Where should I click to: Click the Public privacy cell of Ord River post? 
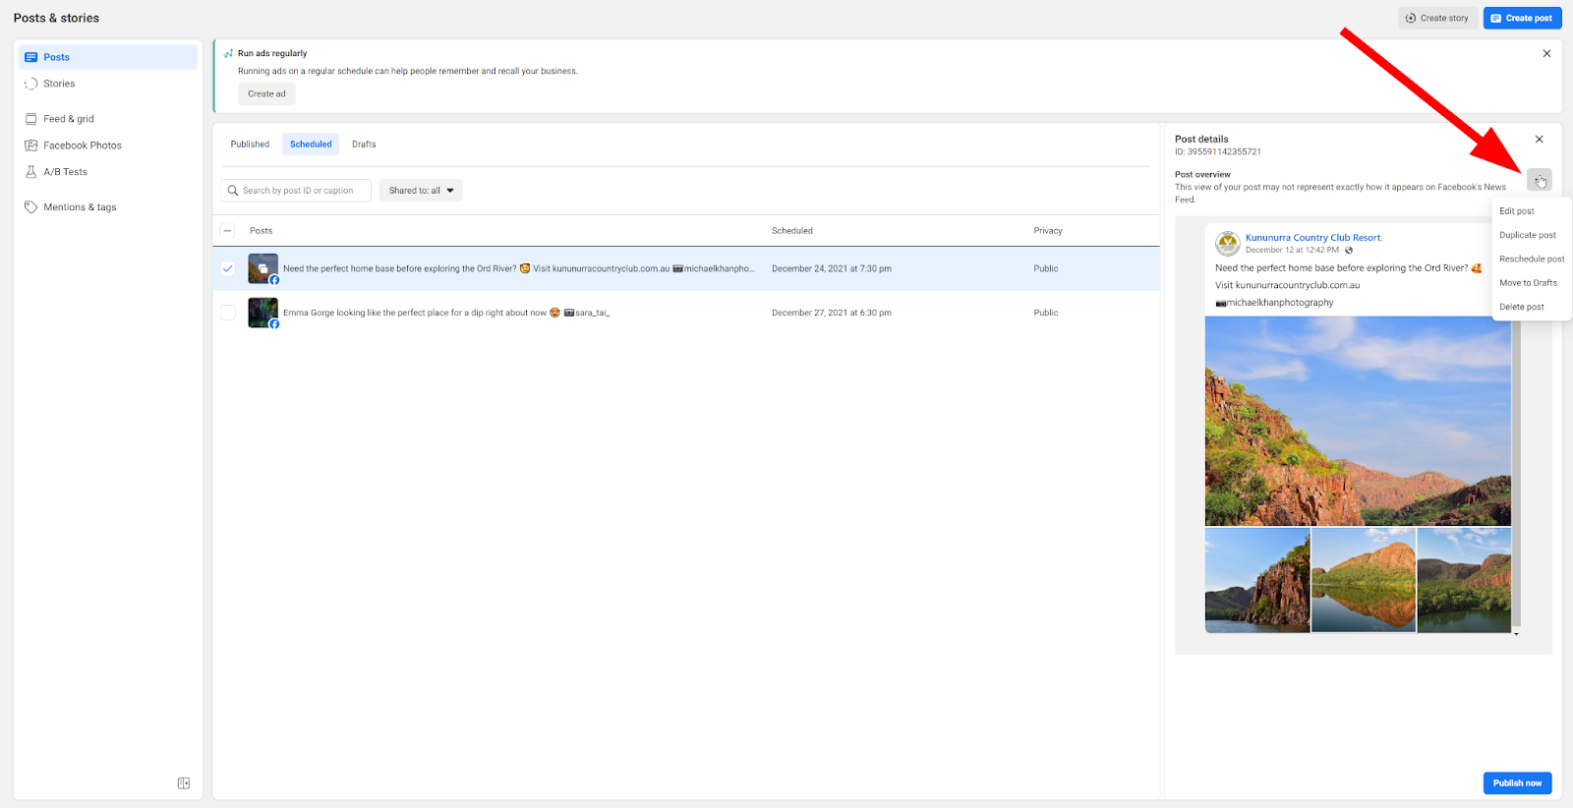point(1046,268)
